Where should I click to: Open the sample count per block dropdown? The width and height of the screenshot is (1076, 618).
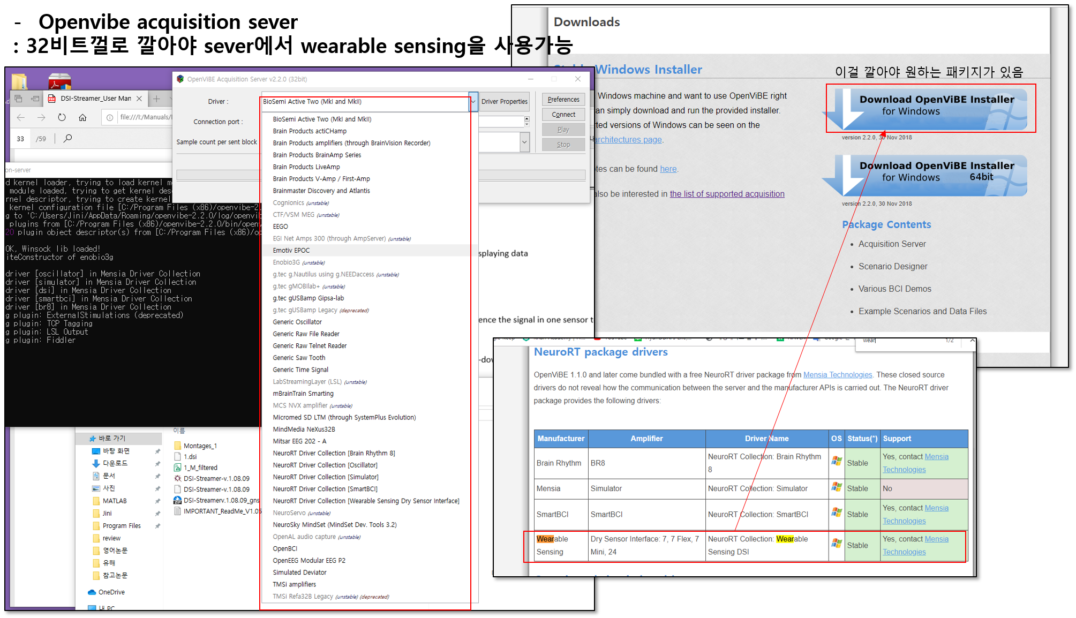tap(524, 142)
